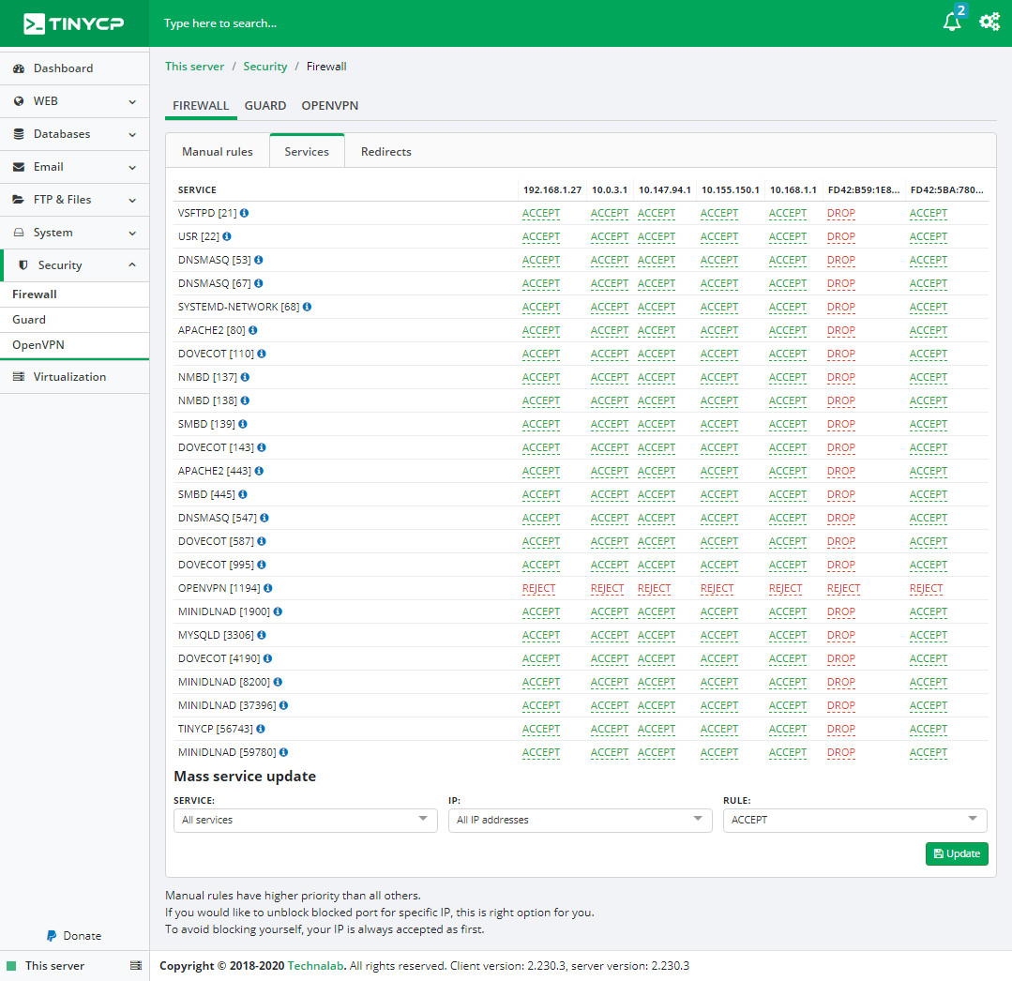1012x981 pixels.
Task: Show info for DNSMASQ [53]
Action: coord(258,260)
